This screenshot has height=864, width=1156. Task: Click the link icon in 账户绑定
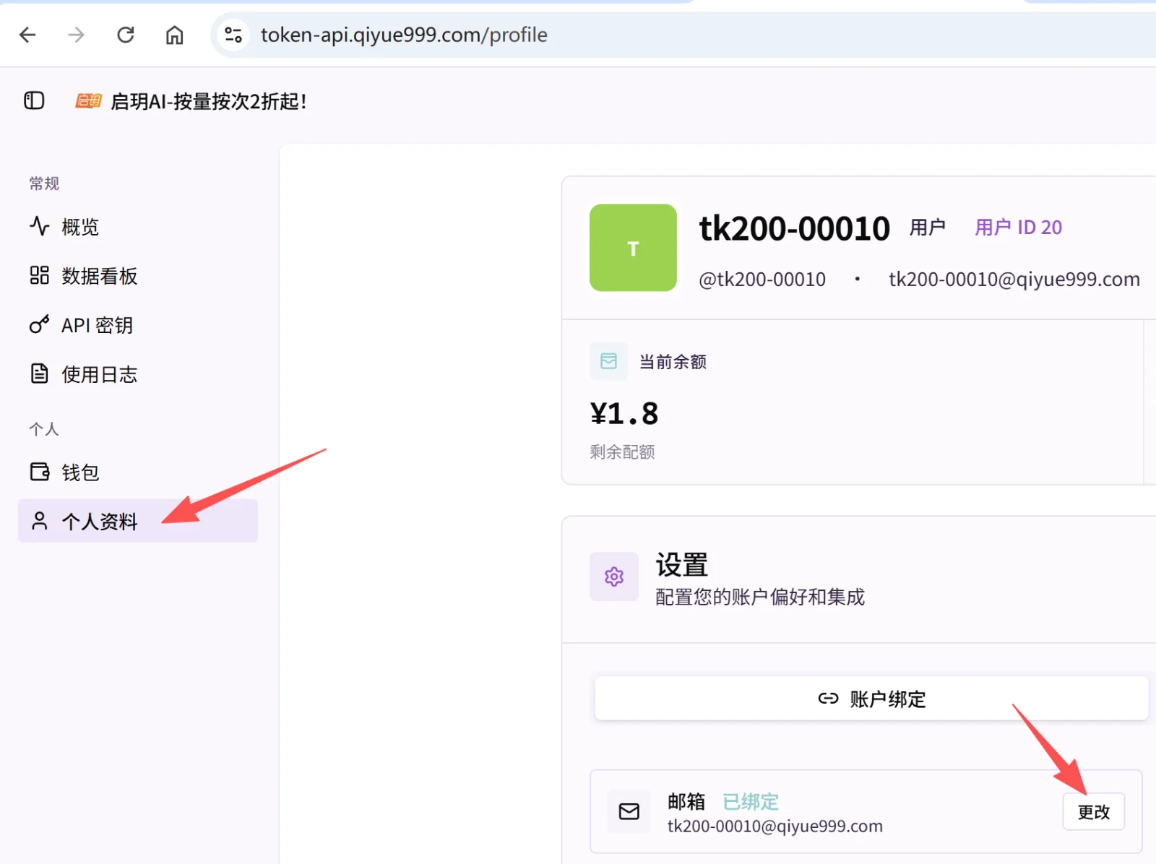click(x=828, y=699)
